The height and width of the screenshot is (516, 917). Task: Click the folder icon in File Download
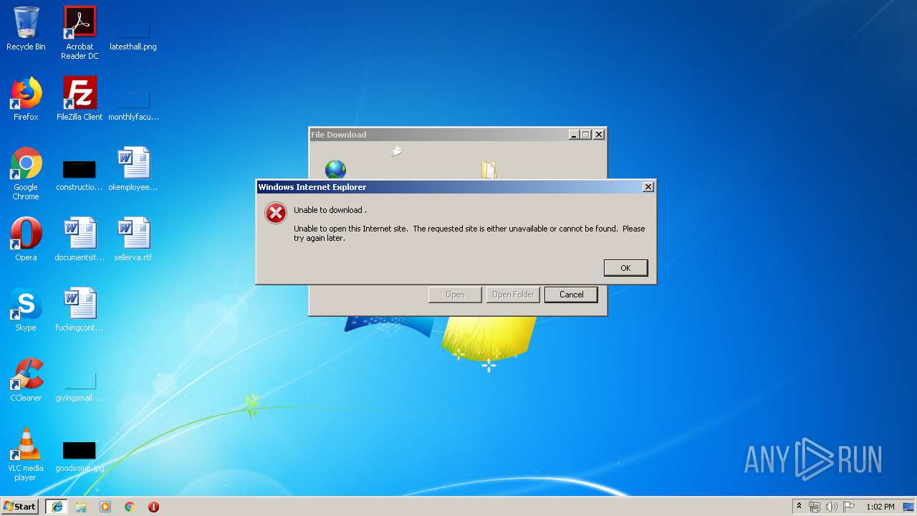489,170
